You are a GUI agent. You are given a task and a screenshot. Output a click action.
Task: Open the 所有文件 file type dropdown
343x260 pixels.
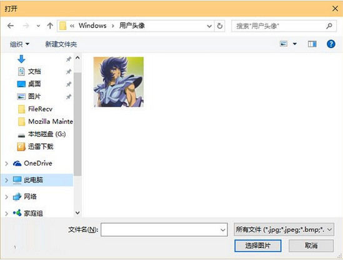pos(284,229)
